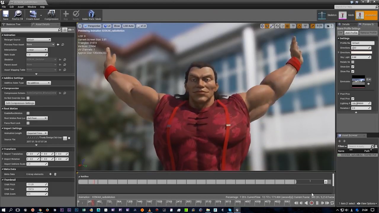This screenshot has height=213, width=379.
Task: Select the Animation editor mode icon
Action: tap(360, 15)
